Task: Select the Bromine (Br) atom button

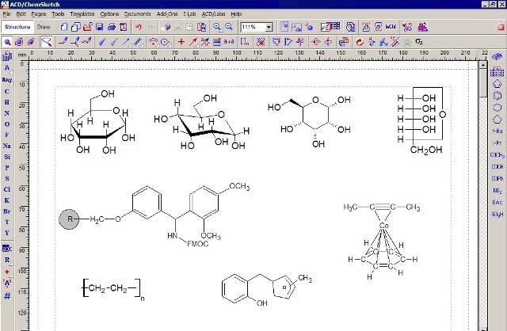Action: (x=6, y=211)
